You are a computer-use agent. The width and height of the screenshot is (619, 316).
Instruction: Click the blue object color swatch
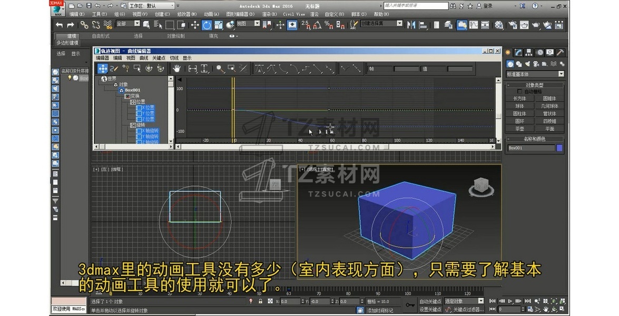click(x=559, y=148)
